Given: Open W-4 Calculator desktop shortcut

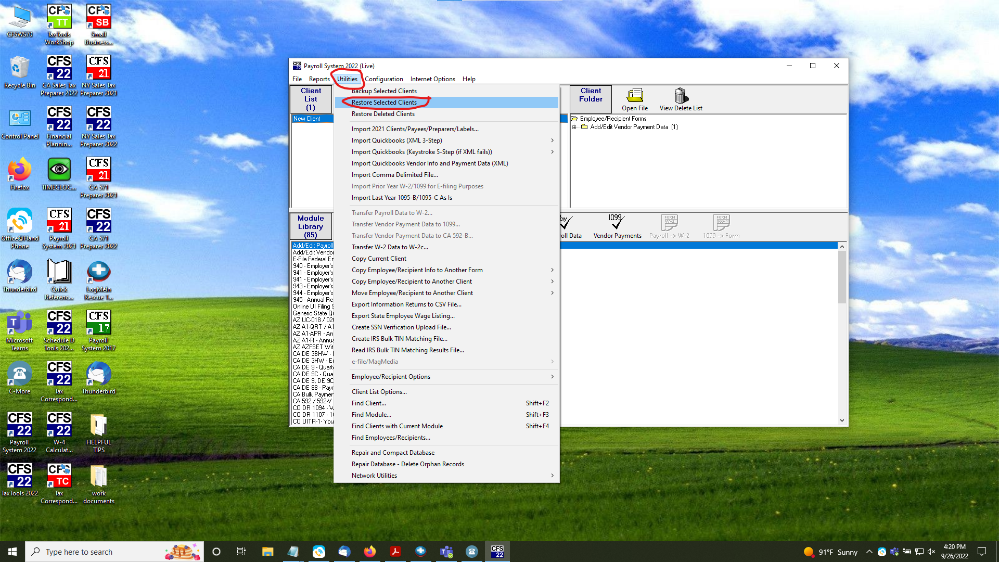Looking at the screenshot, I should coord(59,432).
